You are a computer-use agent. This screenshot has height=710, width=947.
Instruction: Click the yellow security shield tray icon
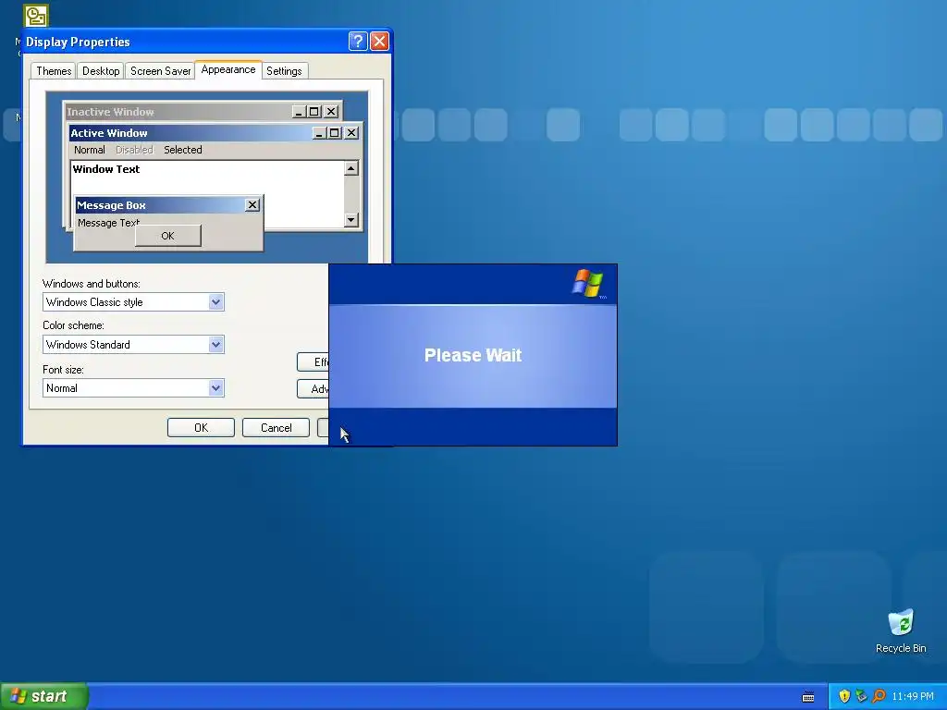pyautogui.click(x=844, y=696)
